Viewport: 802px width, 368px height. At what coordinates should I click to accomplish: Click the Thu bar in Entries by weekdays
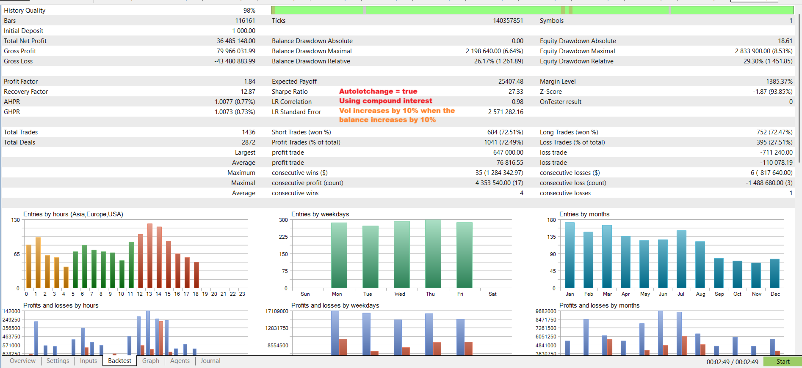pos(433,254)
